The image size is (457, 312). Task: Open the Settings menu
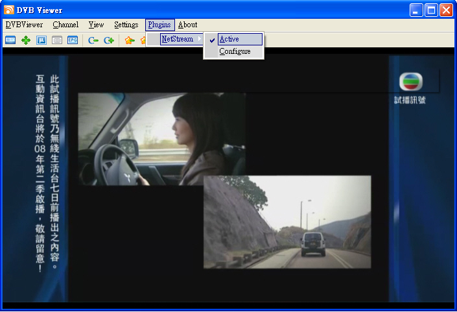pos(126,25)
